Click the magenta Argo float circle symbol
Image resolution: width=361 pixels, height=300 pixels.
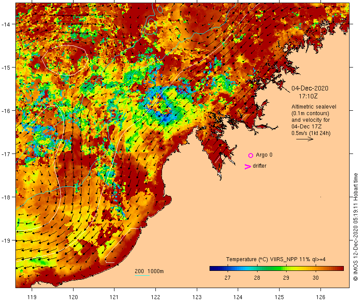pyautogui.click(x=250, y=155)
